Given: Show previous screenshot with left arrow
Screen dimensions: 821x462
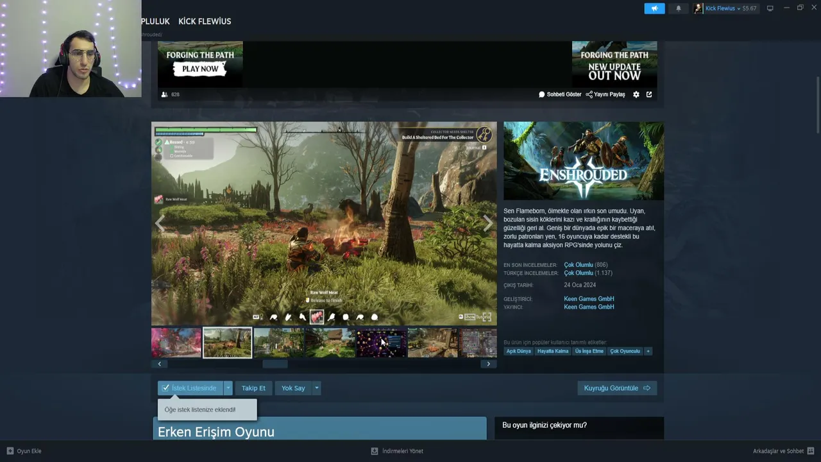Looking at the screenshot, I should click(160, 223).
